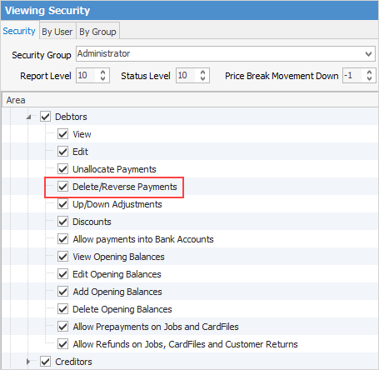Toggle the Delete Opening Balances checkbox
Viewport: 379px width, 370px height.
pos(62,309)
